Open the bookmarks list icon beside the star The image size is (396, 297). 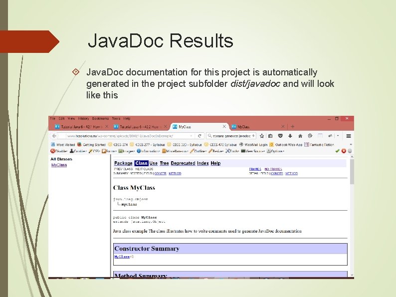[x=270, y=136]
